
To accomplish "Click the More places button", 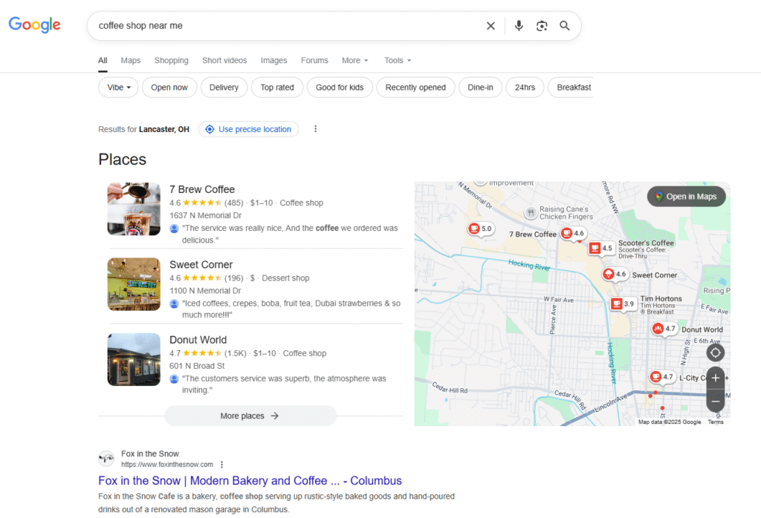I will pyautogui.click(x=250, y=416).
